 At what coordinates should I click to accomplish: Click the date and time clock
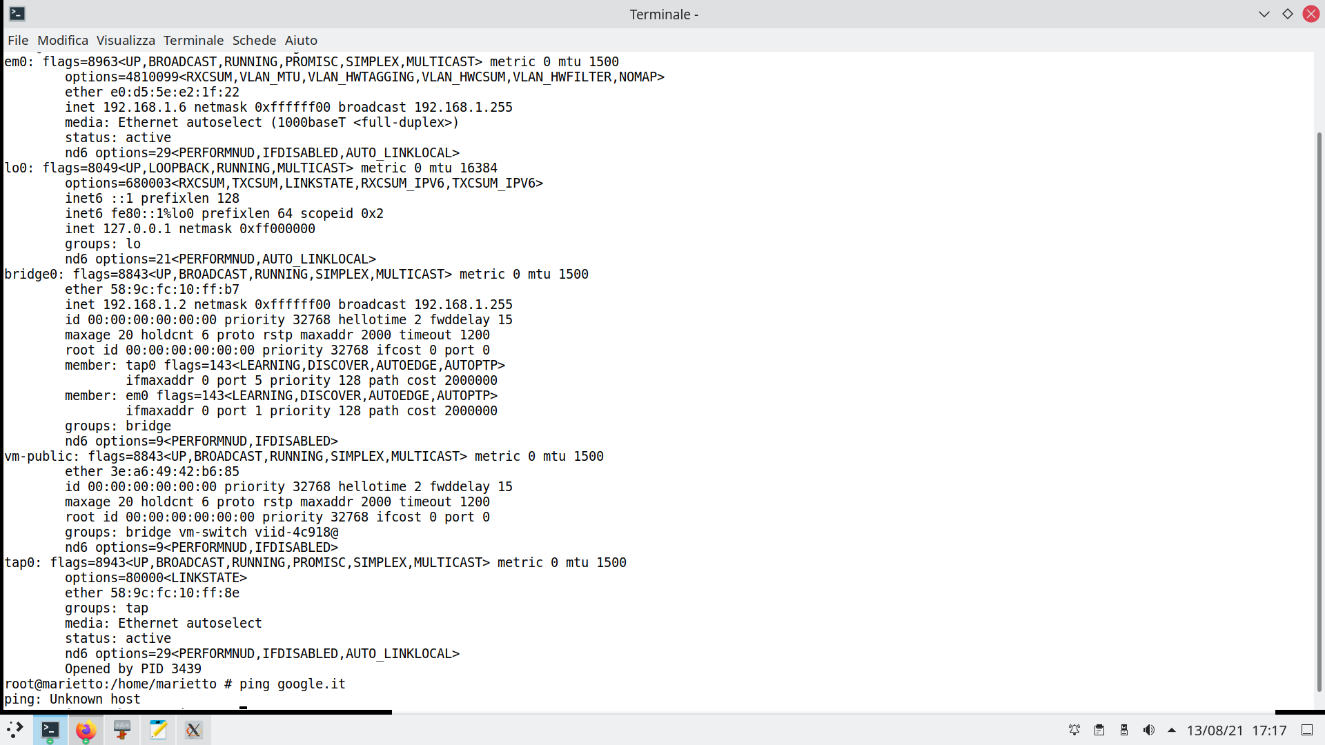[x=1237, y=730]
